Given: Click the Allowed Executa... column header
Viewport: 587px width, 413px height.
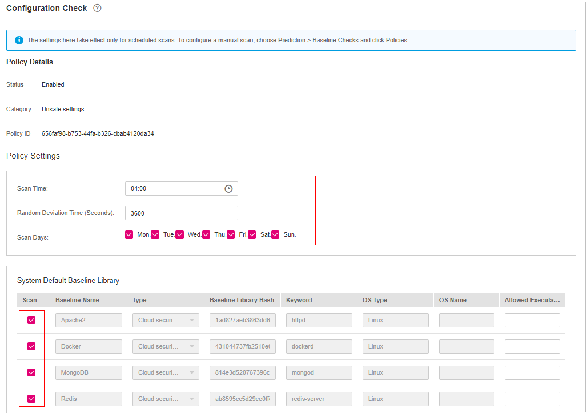Looking at the screenshot, I should pos(532,301).
